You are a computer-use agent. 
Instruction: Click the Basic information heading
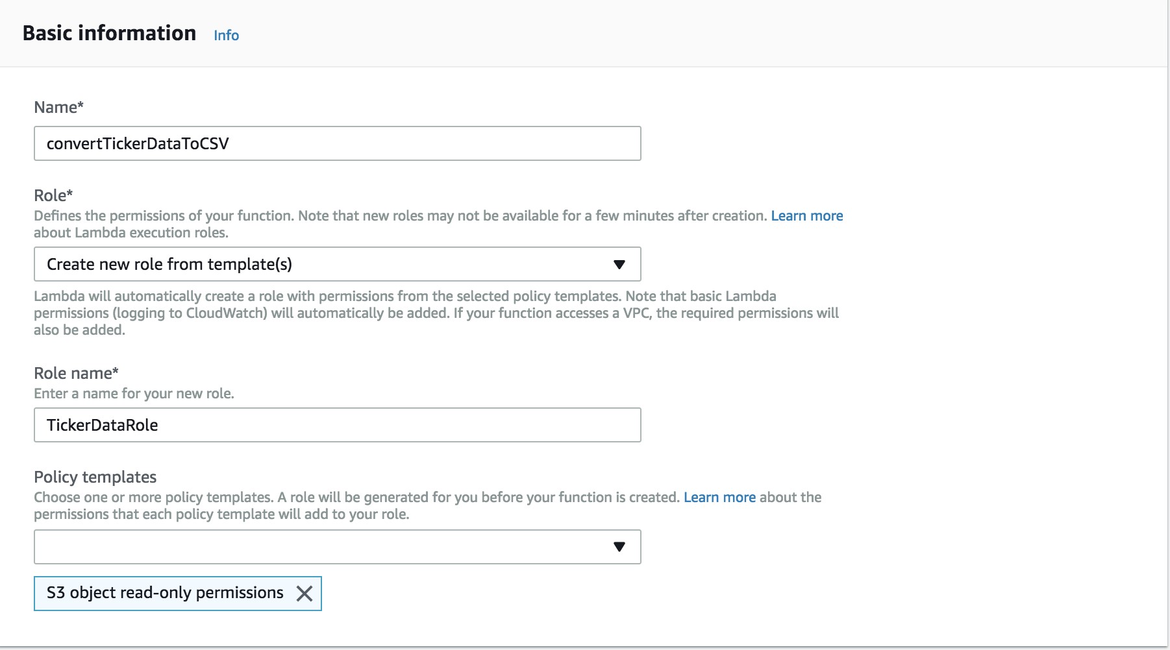109,33
